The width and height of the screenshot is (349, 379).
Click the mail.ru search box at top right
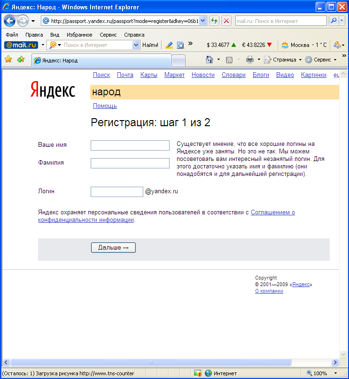coord(281,21)
